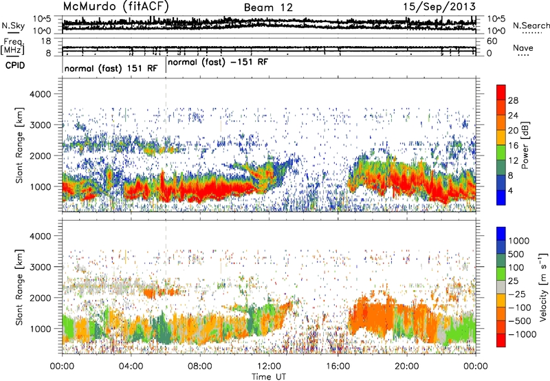Click the 20:00 time axis label
550x381 pixels.
[x=406, y=367]
